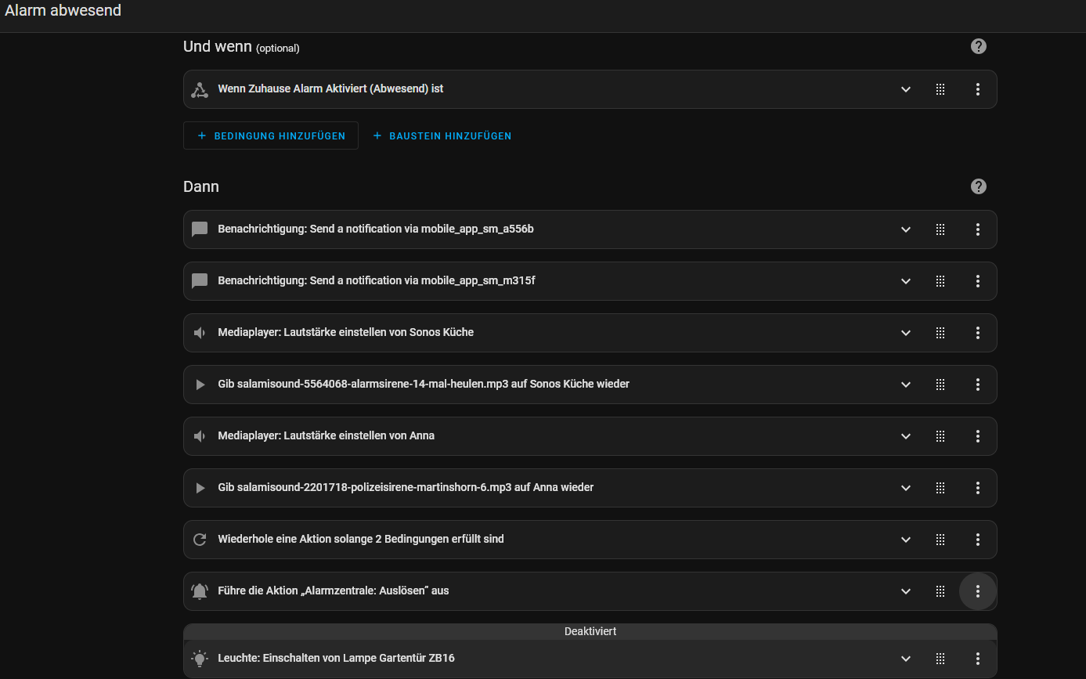This screenshot has width=1086, height=679.
Task: Open three-dot menu of Zuhause Alarm condition
Action: (977, 89)
